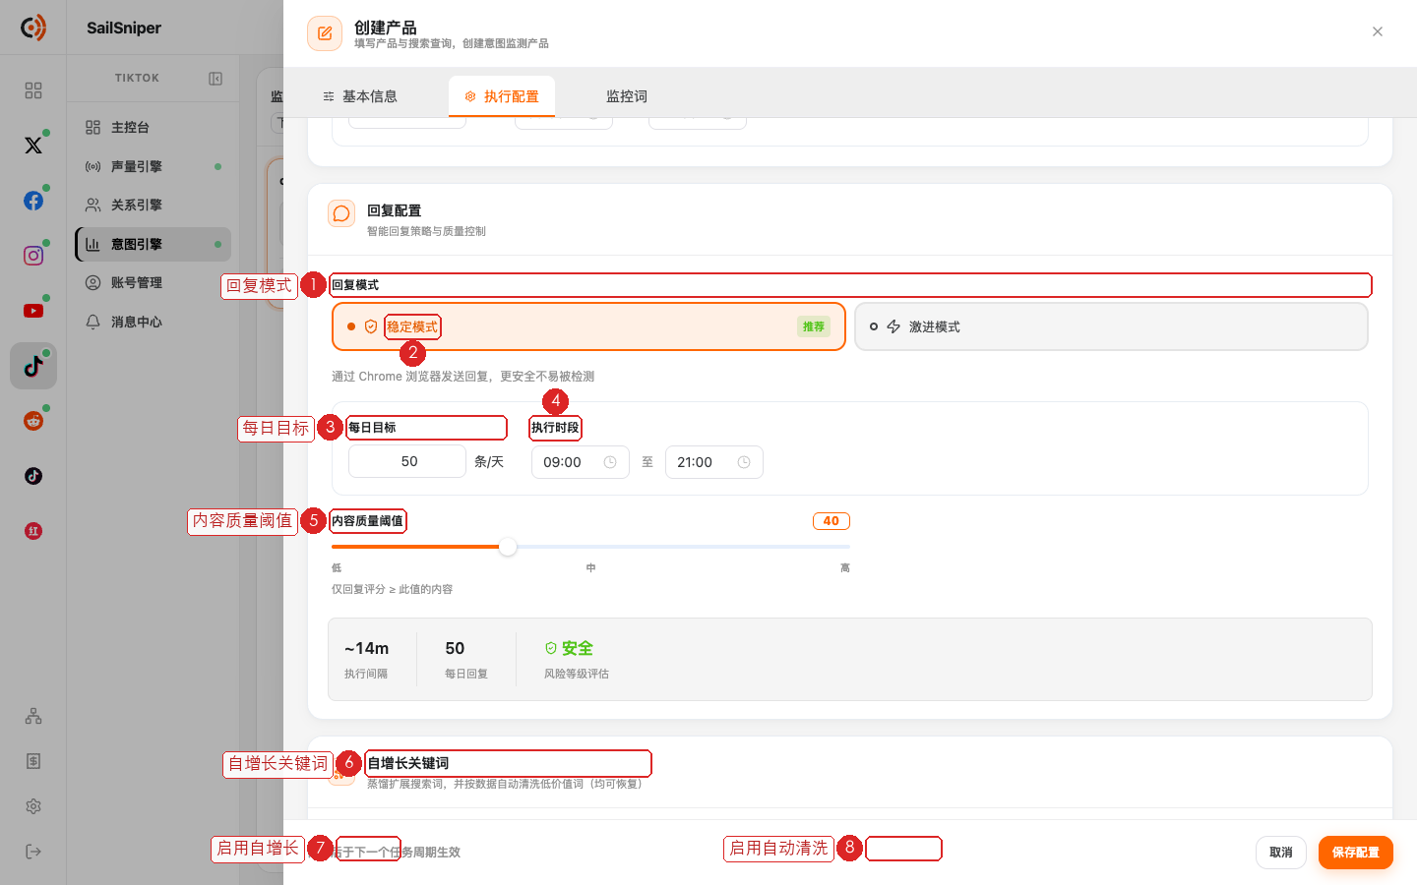Image resolution: width=1417 pixels, height=885 pixels.
Task: Select the 激进模式 reply mode
Action: pos(1111,326)
